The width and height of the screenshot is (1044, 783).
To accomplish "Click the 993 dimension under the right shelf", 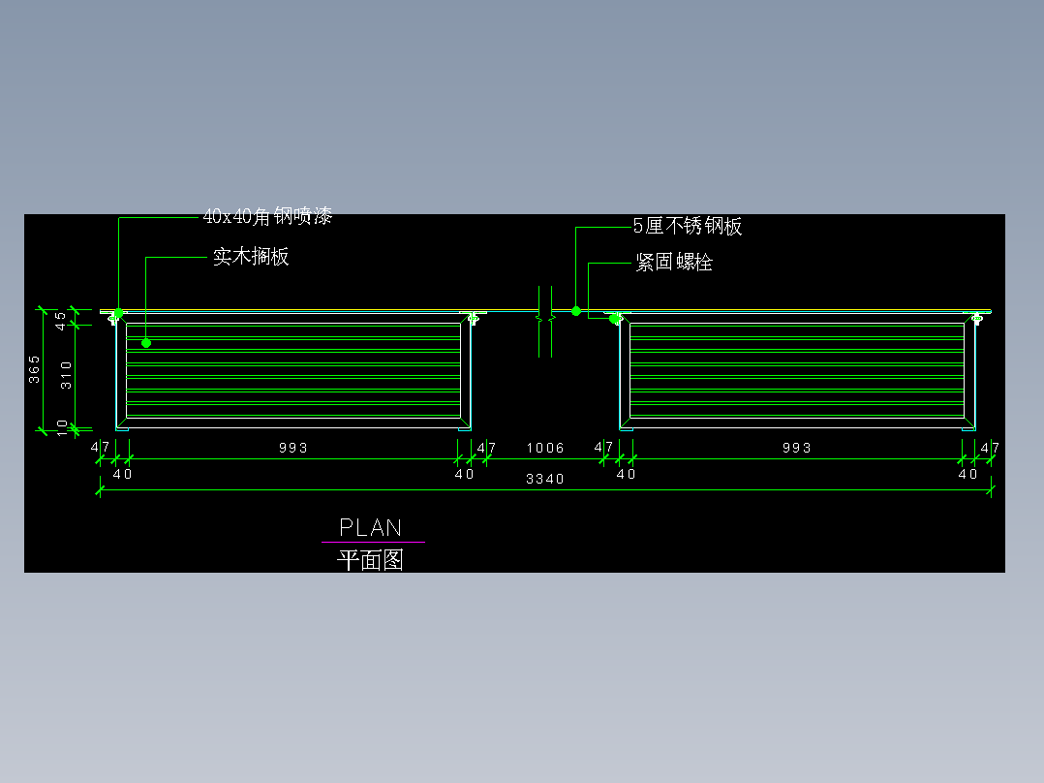I will click(x=796, y=448).
